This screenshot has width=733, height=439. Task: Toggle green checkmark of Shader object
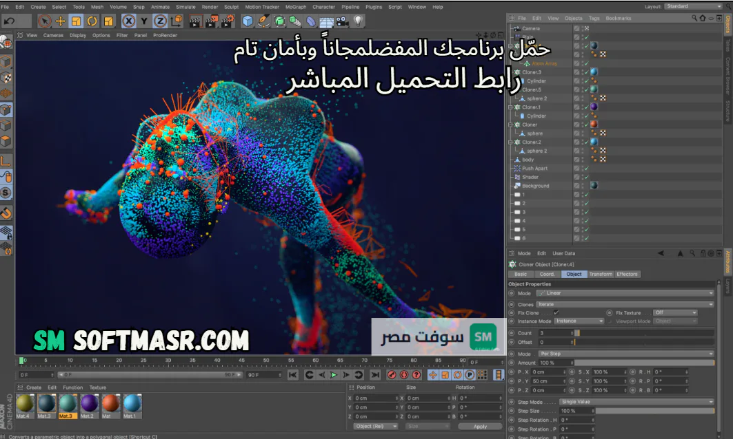pos(586,178)
